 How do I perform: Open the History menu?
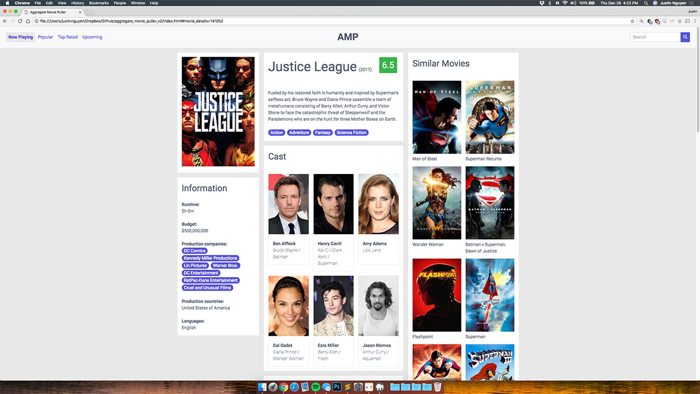[x=78, y=3]
